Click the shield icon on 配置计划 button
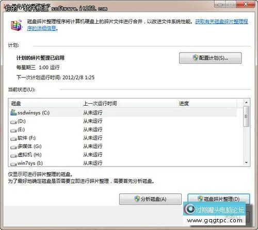The image size is (258, 230). click(x=196, y=58)
